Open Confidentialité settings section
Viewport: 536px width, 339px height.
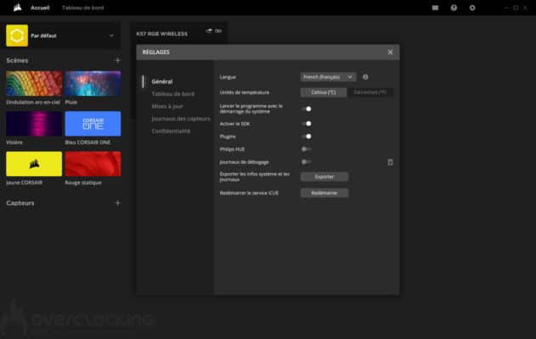[171, 131]
